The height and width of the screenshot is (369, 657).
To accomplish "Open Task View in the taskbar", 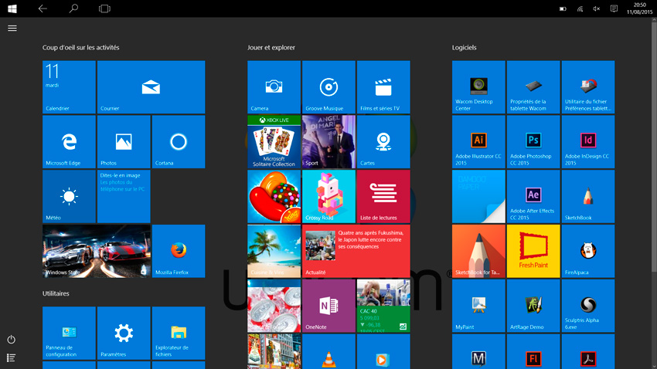I will [x=104, y=8].
